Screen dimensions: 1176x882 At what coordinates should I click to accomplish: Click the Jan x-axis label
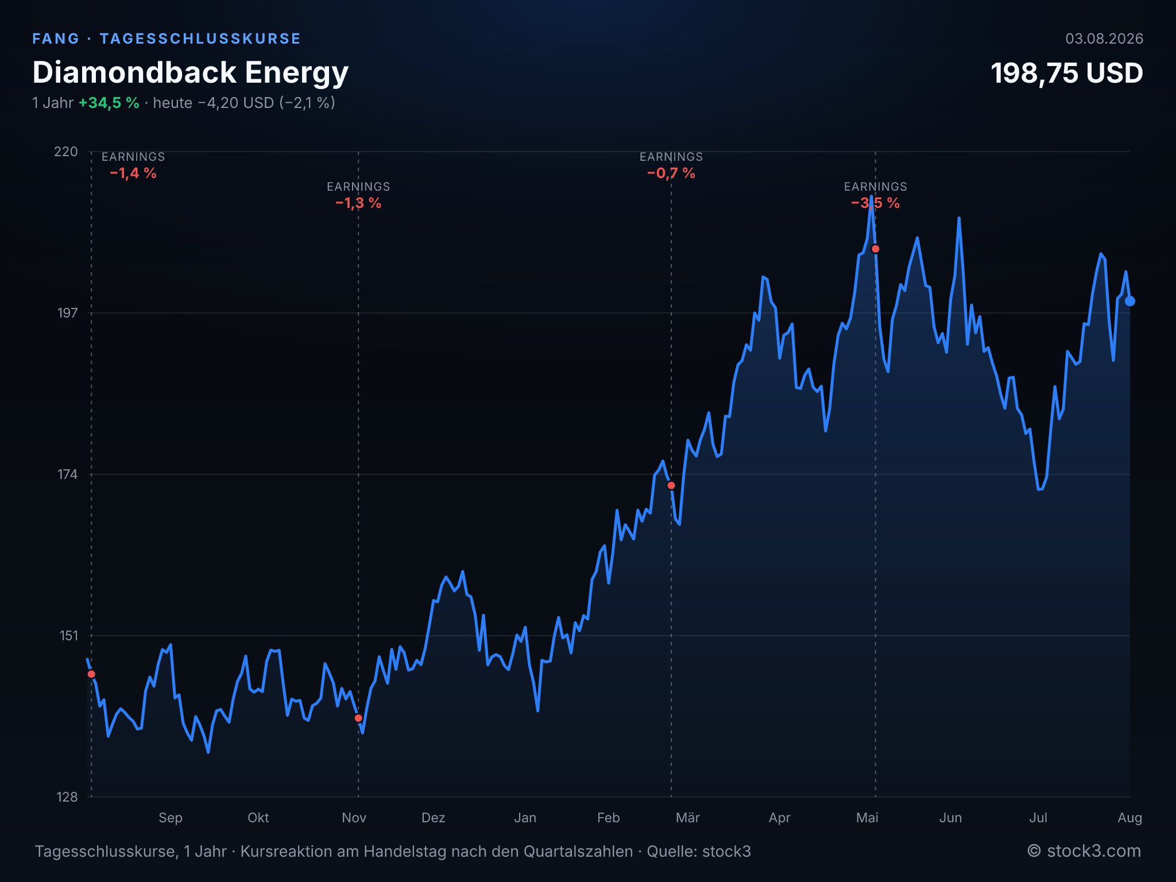[x=525, y=818]
